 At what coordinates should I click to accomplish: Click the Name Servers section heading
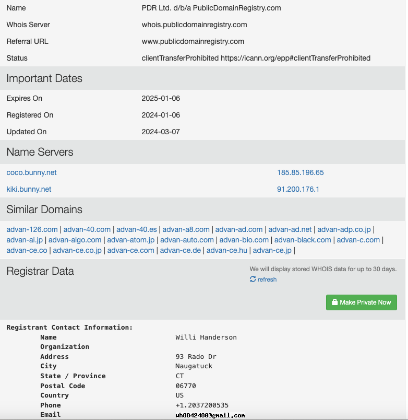[x=40, y=152]
